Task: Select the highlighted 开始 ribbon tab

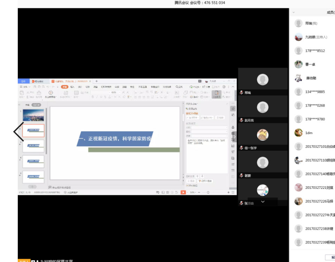Action: click(64, 87)
